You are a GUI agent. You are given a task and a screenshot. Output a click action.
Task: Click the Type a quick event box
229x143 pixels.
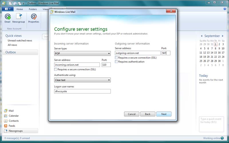[211, 124]
